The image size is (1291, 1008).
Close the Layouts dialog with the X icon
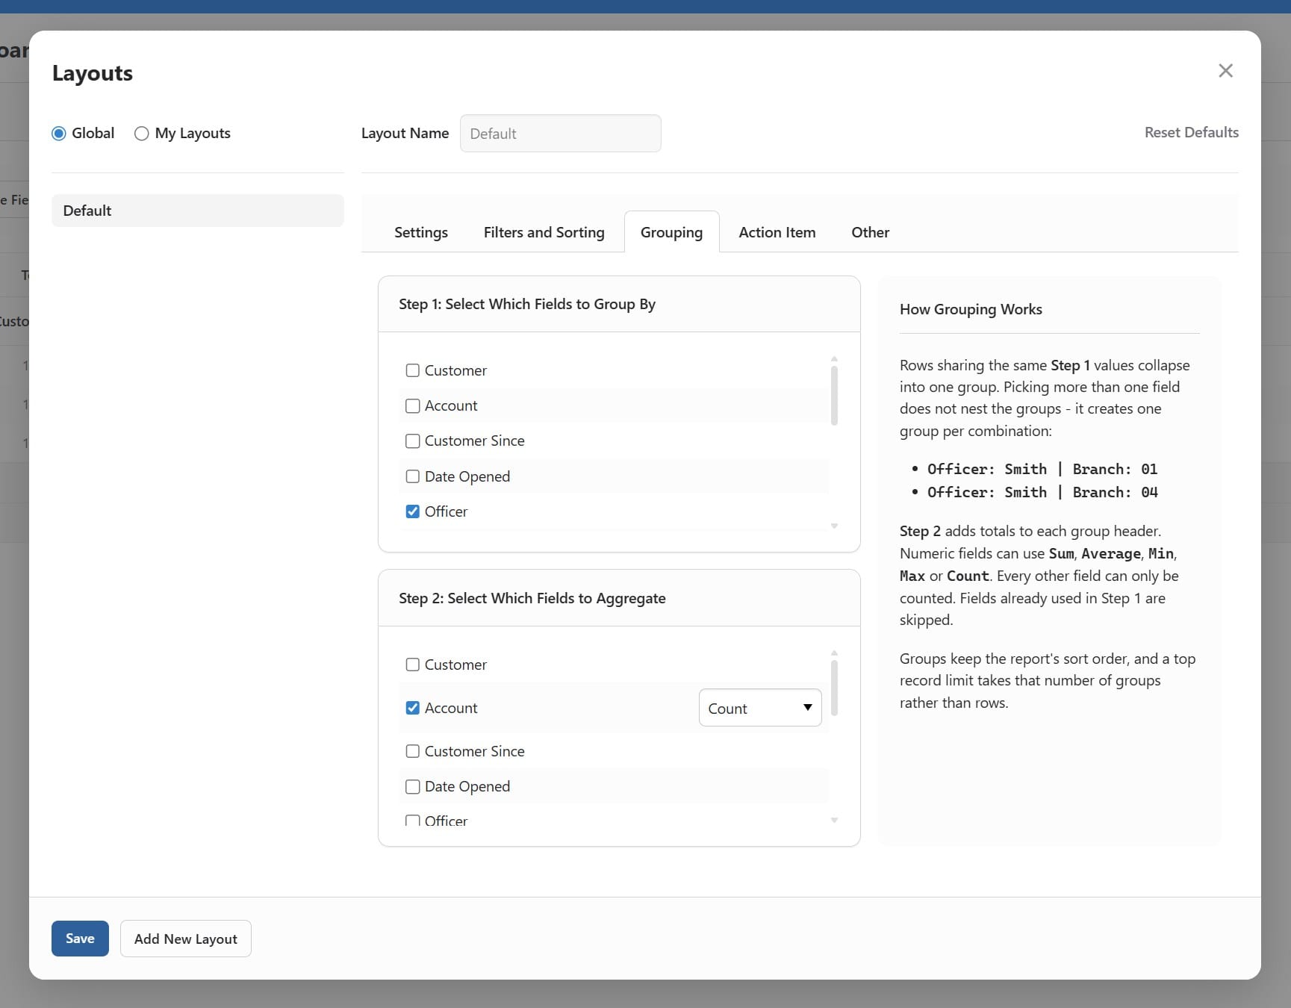click(1225, 71)
